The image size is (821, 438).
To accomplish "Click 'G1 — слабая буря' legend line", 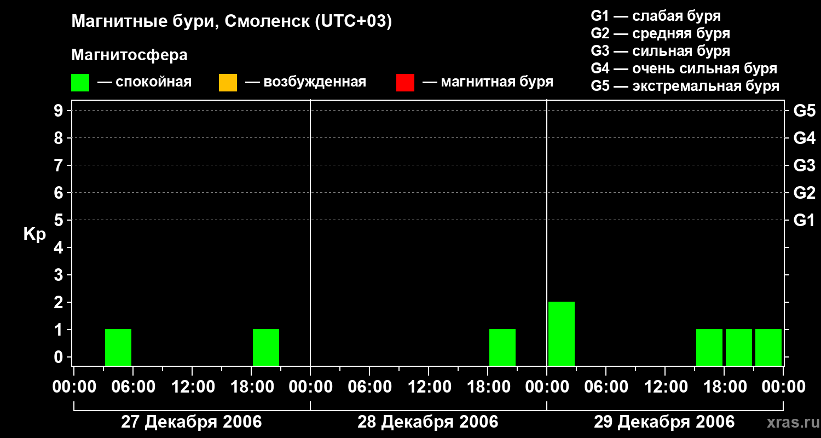I will coord(656,16).
